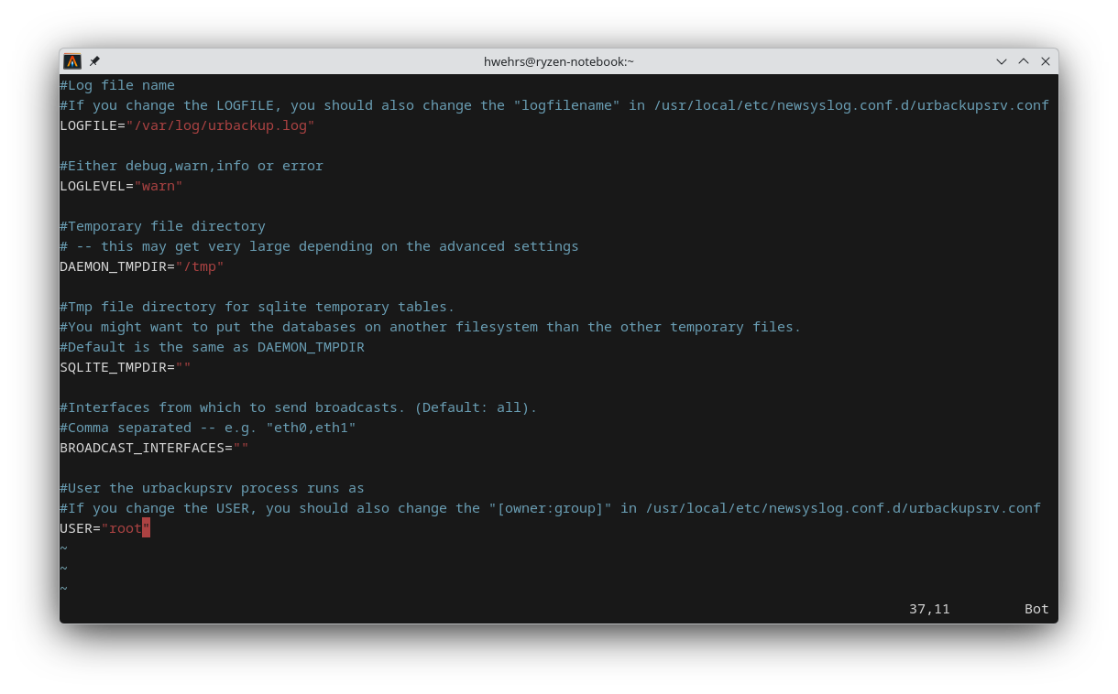Close the terminal window
The width and height of the screenshot is (1118, 694).
click(1046, 61)
